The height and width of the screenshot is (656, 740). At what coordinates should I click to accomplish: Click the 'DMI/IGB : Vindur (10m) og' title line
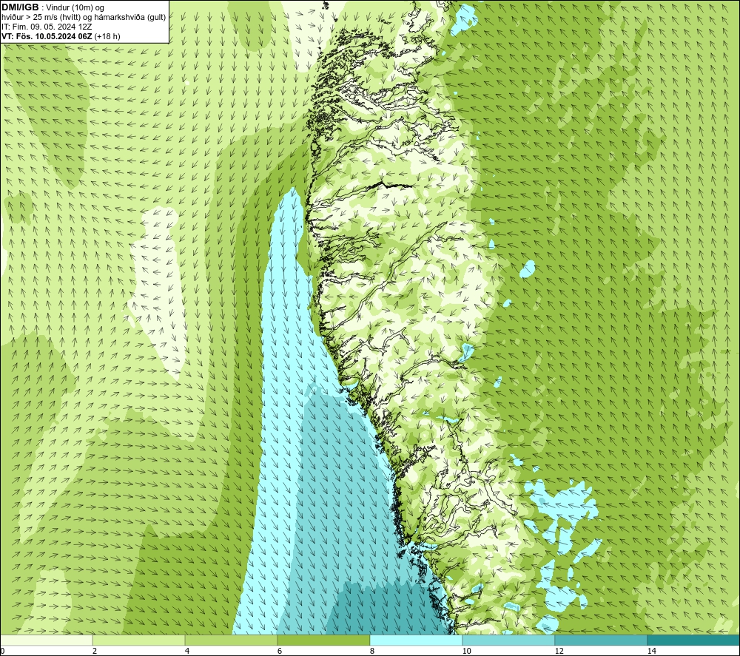[53, 7]
